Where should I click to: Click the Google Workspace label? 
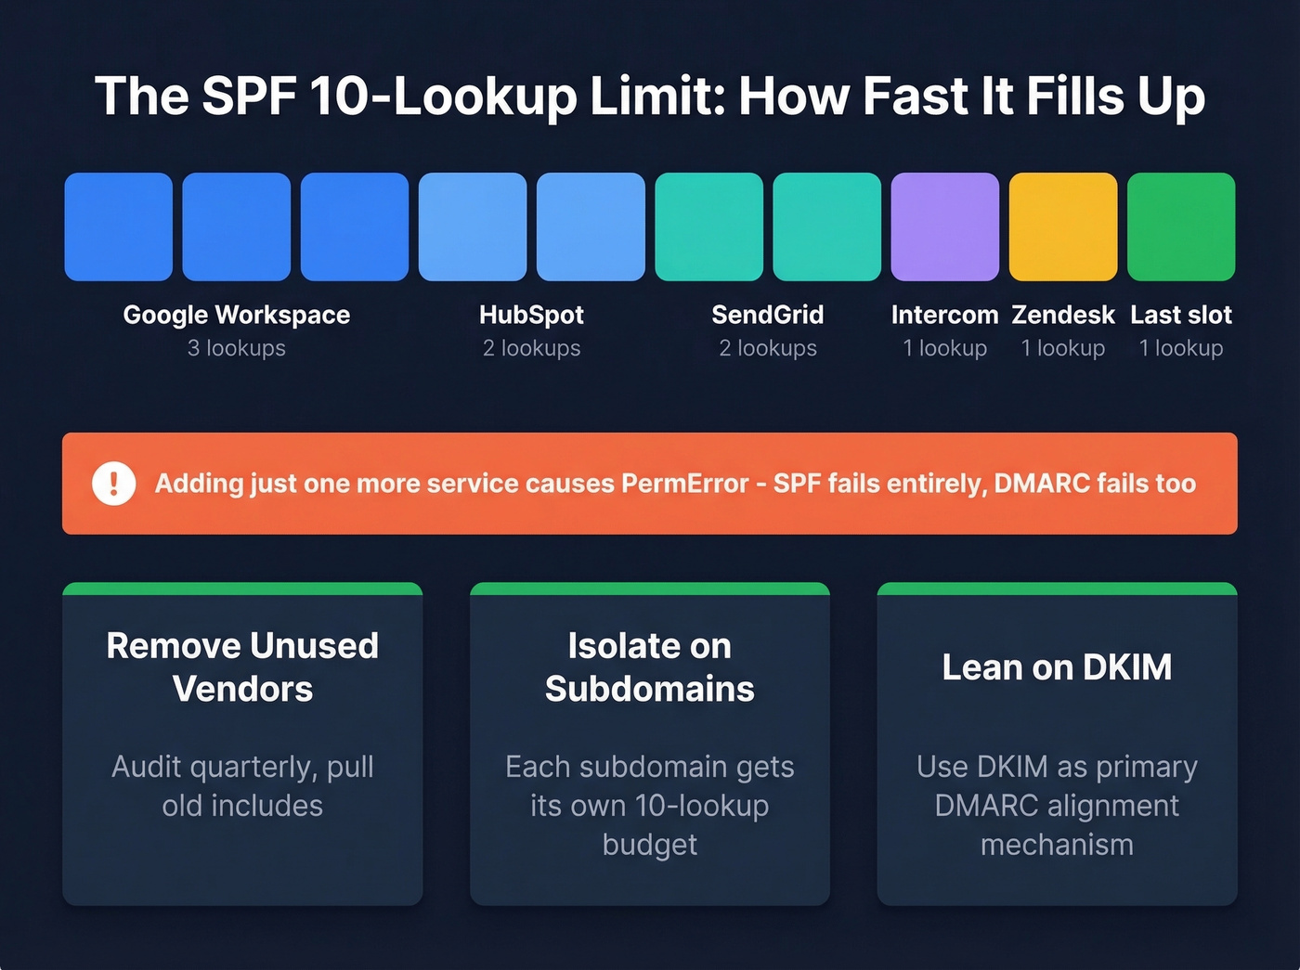coord(236,315)
